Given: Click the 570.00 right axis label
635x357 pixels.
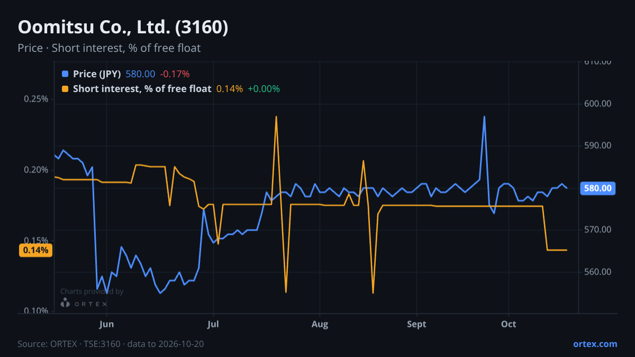Looking at the screenshot, I should tap(597, 230).
